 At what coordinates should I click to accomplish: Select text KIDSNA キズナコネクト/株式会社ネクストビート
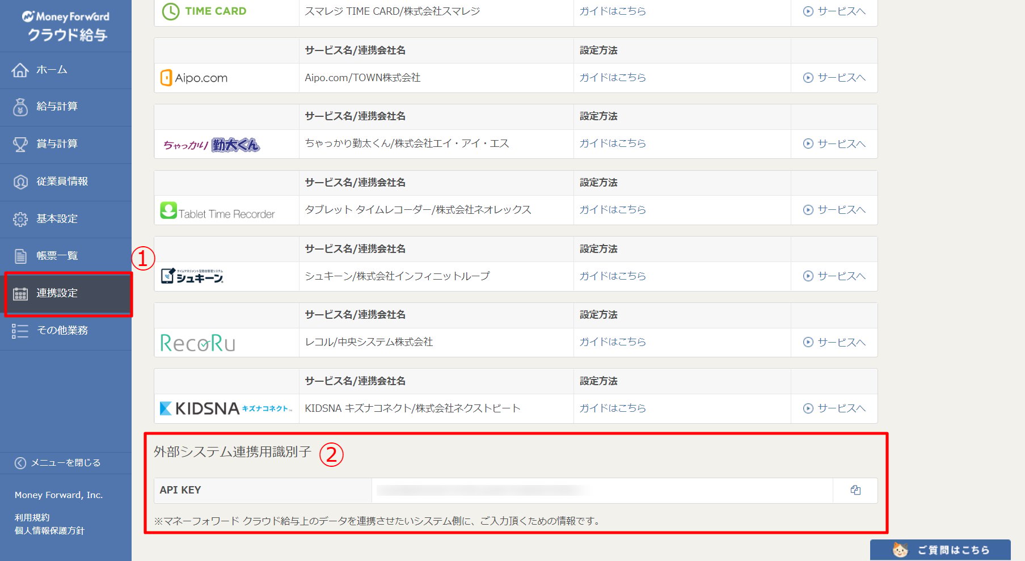coord(412,408)
